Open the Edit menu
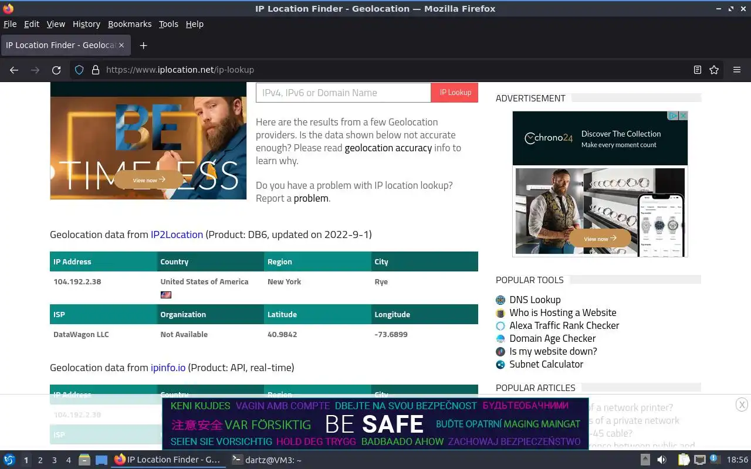751x469 pixels. (x=32, y=24)
